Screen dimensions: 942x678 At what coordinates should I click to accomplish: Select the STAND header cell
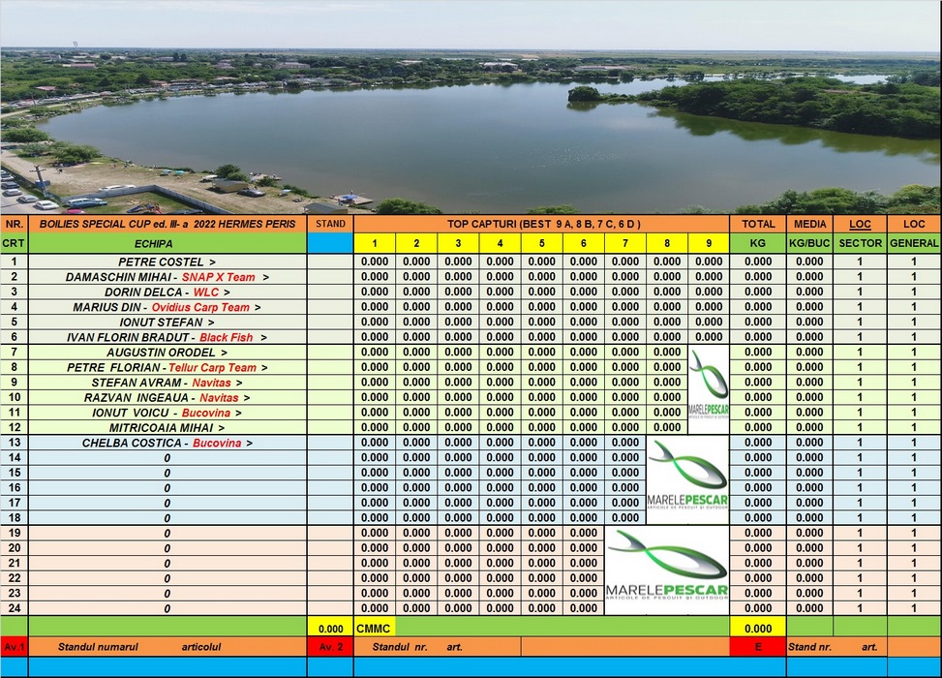pyautogui.click(x=330, y=224)
